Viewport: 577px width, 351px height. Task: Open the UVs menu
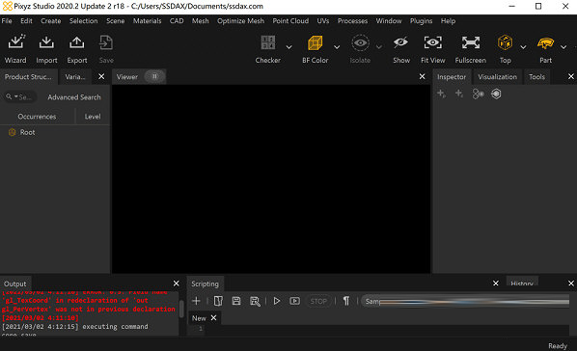coord(323,21)
